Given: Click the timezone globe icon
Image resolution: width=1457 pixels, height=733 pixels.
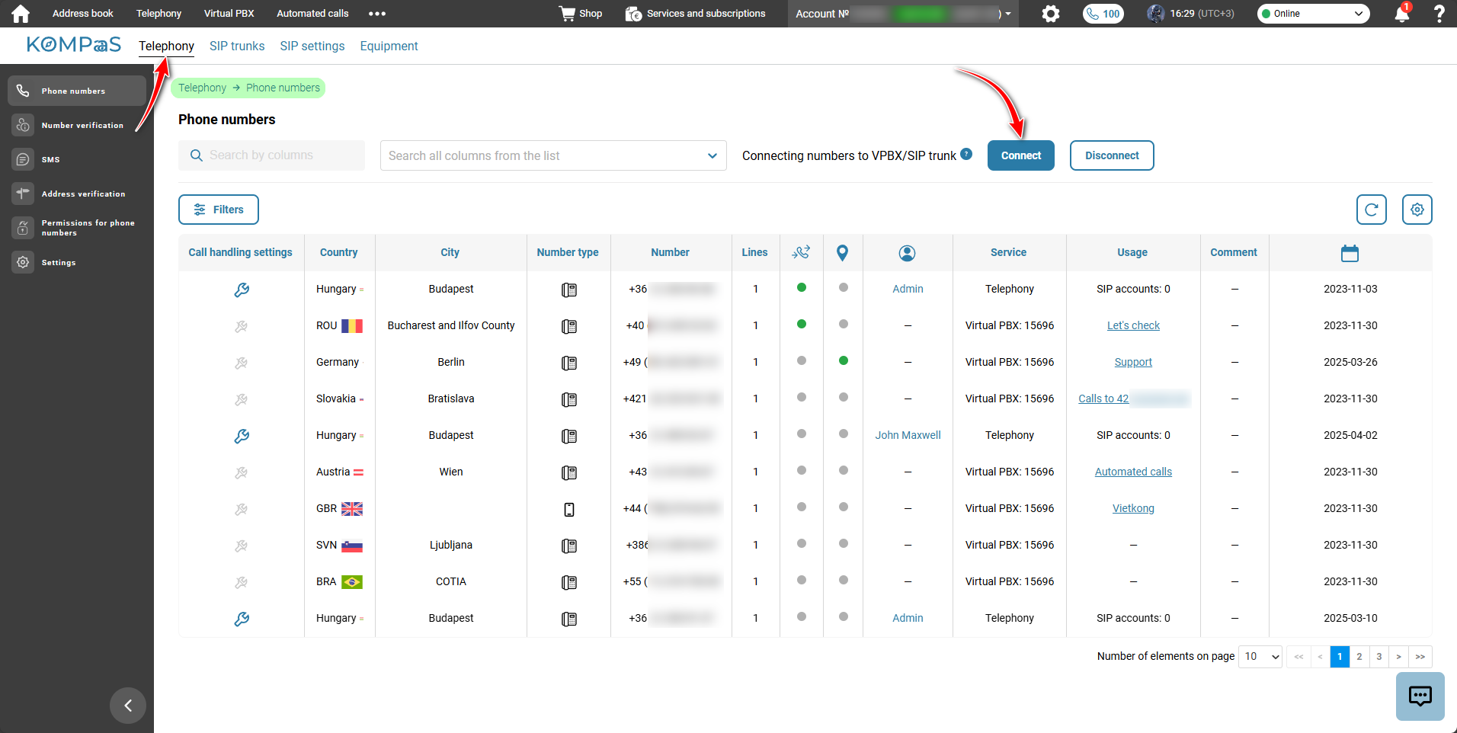Looking at the screenshot, I should [1156, 14].
